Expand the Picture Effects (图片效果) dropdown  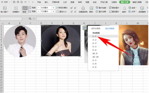click(x=101, y=12)
